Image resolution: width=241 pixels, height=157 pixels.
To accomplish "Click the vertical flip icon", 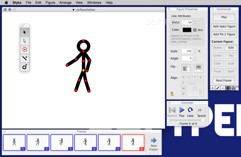I will (198, 68).
